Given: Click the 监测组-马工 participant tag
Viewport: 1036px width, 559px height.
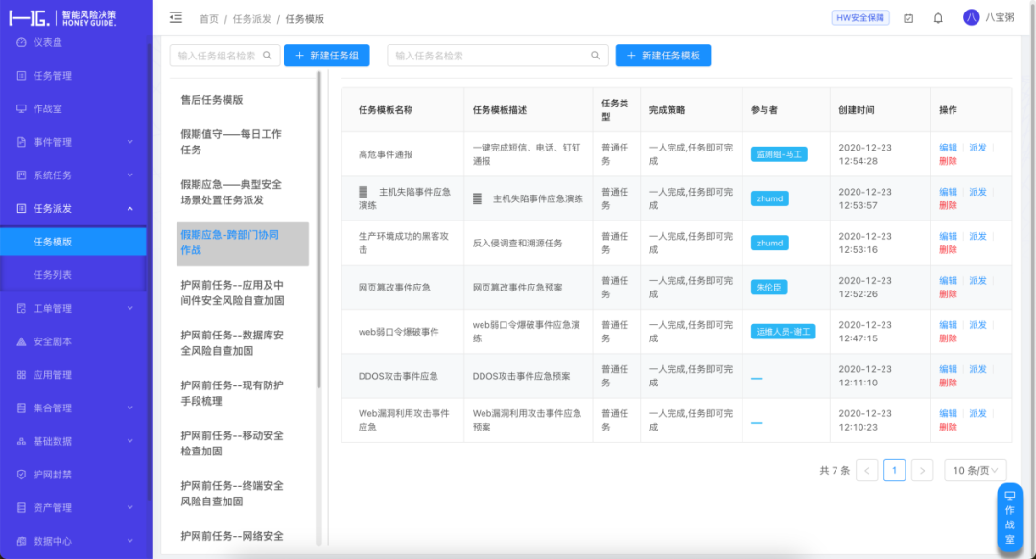Looking at the screenshot, I should 779,154.
